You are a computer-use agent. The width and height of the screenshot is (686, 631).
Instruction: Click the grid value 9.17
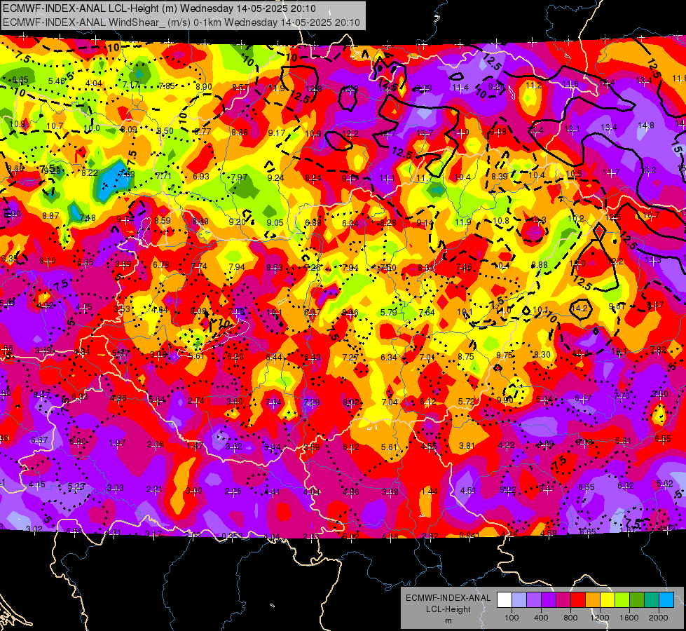point(277,133)
